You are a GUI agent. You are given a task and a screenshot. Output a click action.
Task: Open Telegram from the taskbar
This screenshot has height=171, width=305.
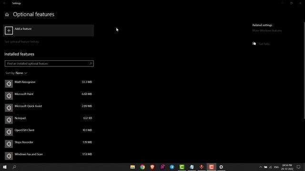coord(172,167)
